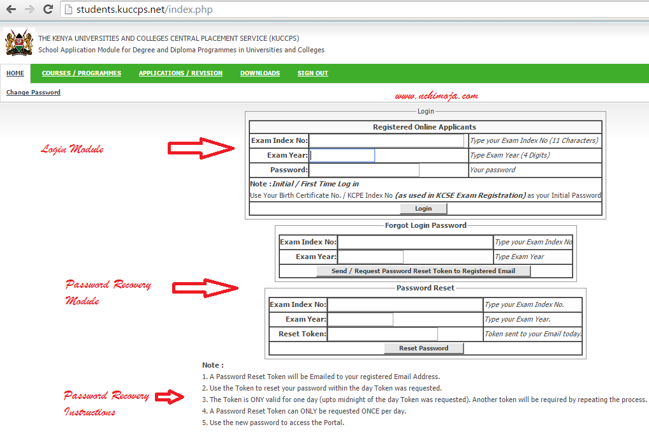The height and width of the screenshot is (434, 649).
Task: Focus Password Reset Exam Index No field
Action: tap(405, 304)
